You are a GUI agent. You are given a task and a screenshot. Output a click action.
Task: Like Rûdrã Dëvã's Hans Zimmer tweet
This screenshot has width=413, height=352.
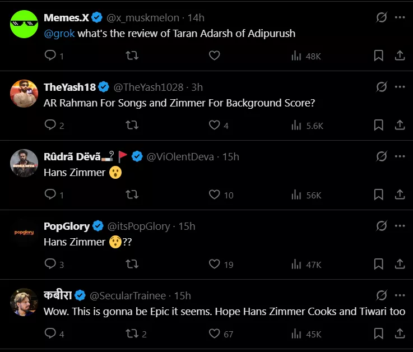point(214,194)
